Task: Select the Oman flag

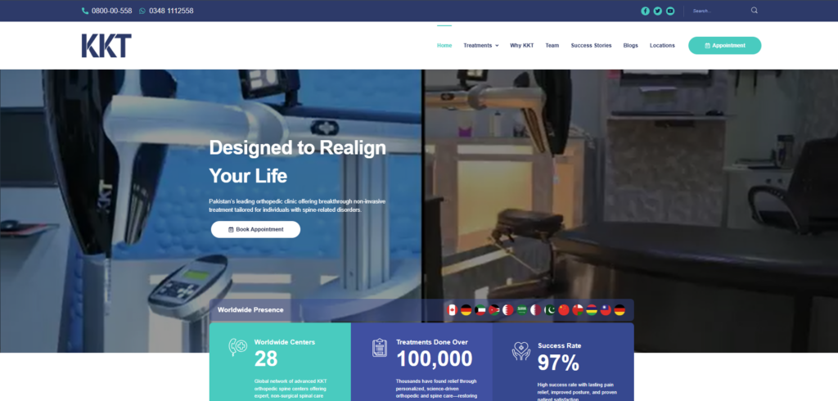Action: (x=578, y=310)
